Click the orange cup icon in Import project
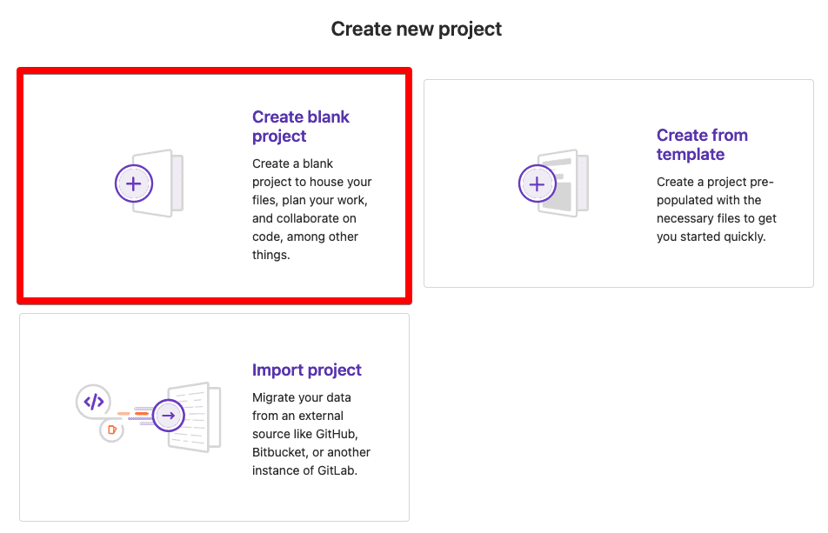 (110, 429)
